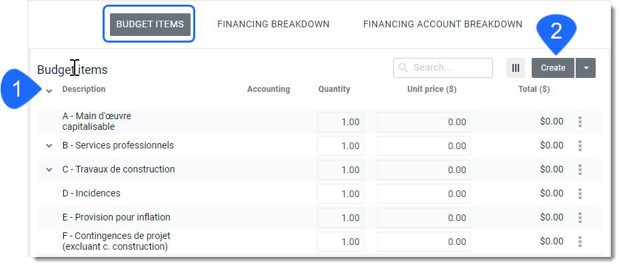Open options menu for Services professionnels row

tap(580, 146)
